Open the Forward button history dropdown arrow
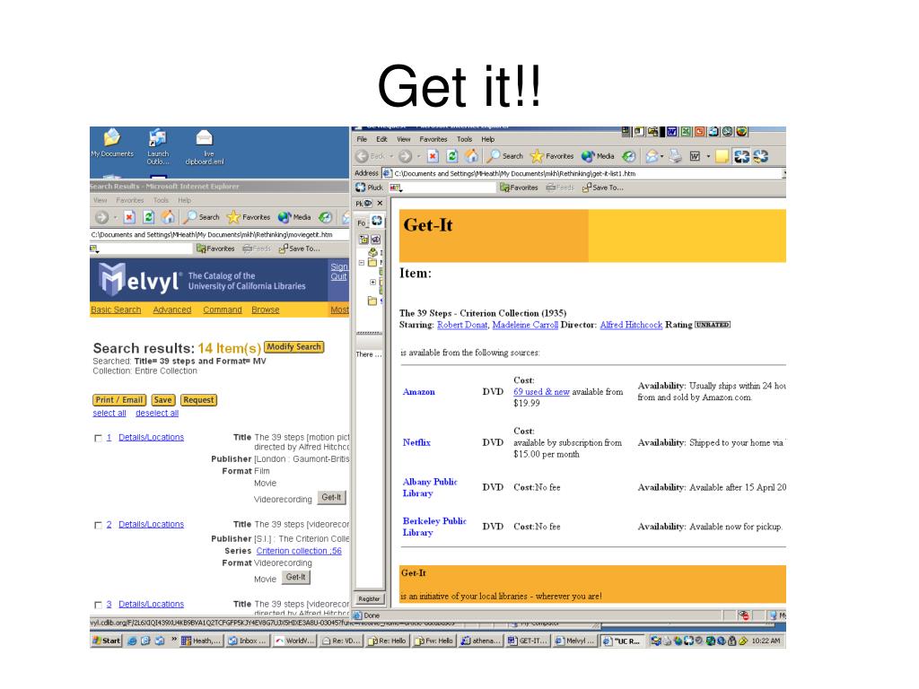 [x=418, y=156]
